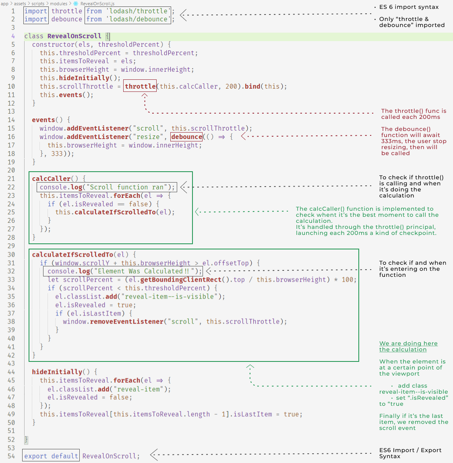
Task: Open the "app" breadcrumb folder
Action: [x=5, y=4]
